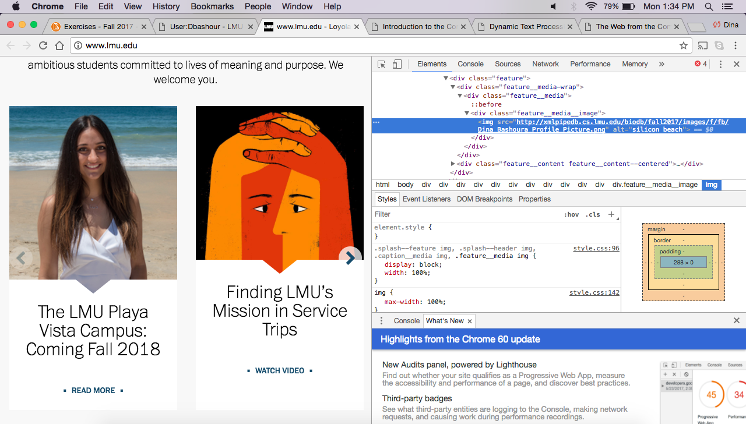Viewport: 746px width, 424px height.
Task: Open the Network tab
Action: coord(546,64)
